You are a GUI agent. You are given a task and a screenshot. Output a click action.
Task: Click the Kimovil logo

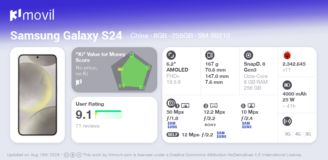pyautogui.click(x=32, y=15)
